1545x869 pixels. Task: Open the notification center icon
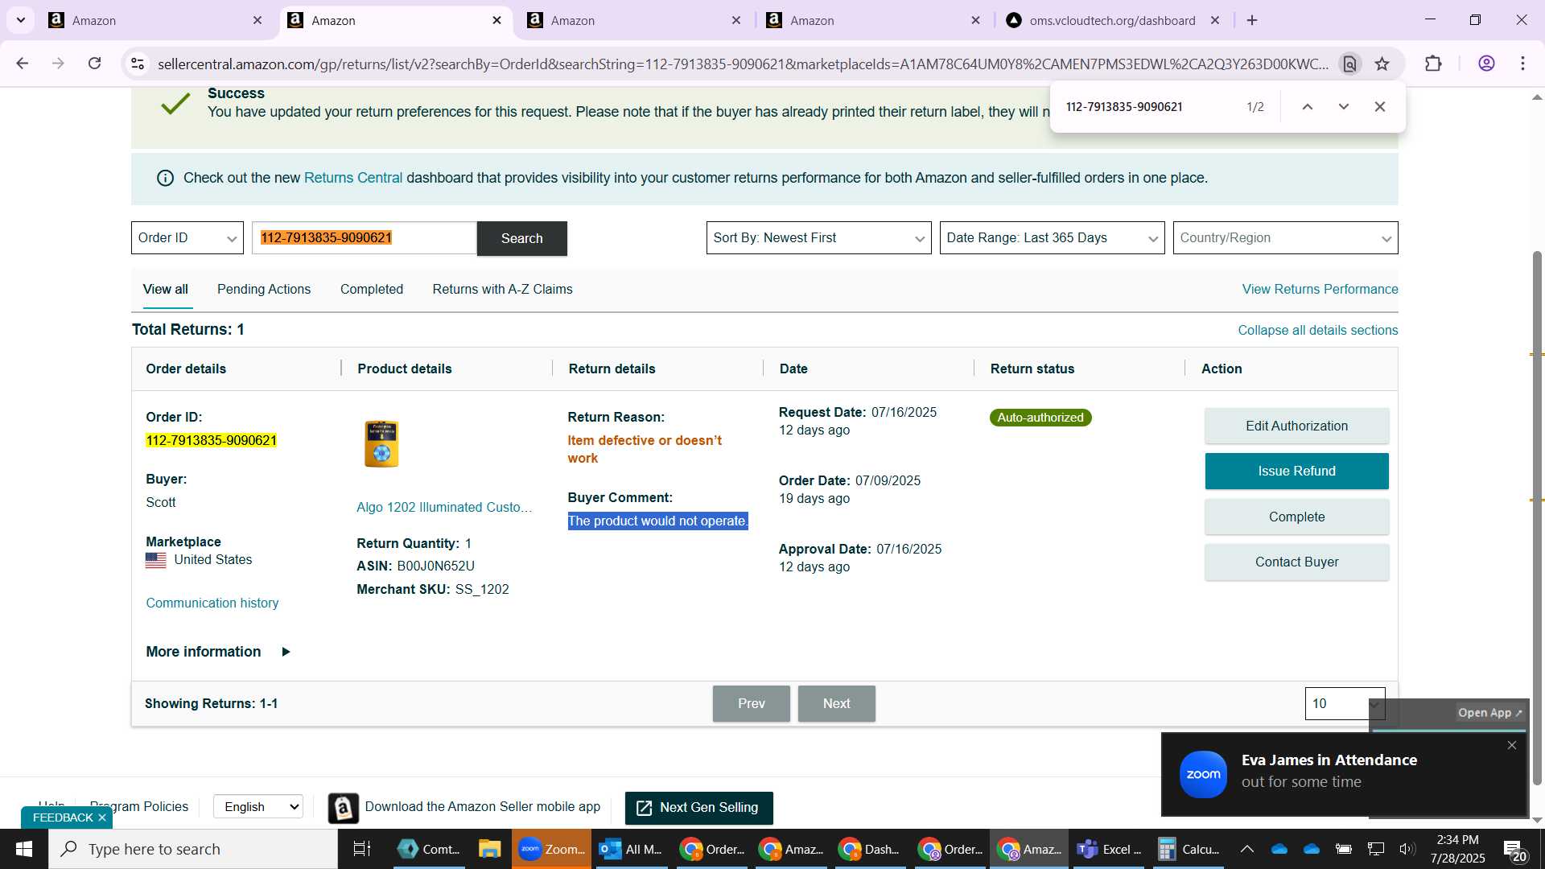1514,849
